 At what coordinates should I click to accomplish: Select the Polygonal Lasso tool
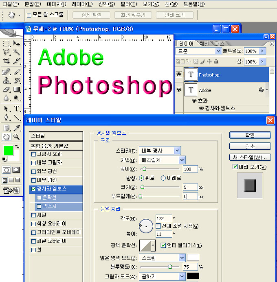pos(6,52)
